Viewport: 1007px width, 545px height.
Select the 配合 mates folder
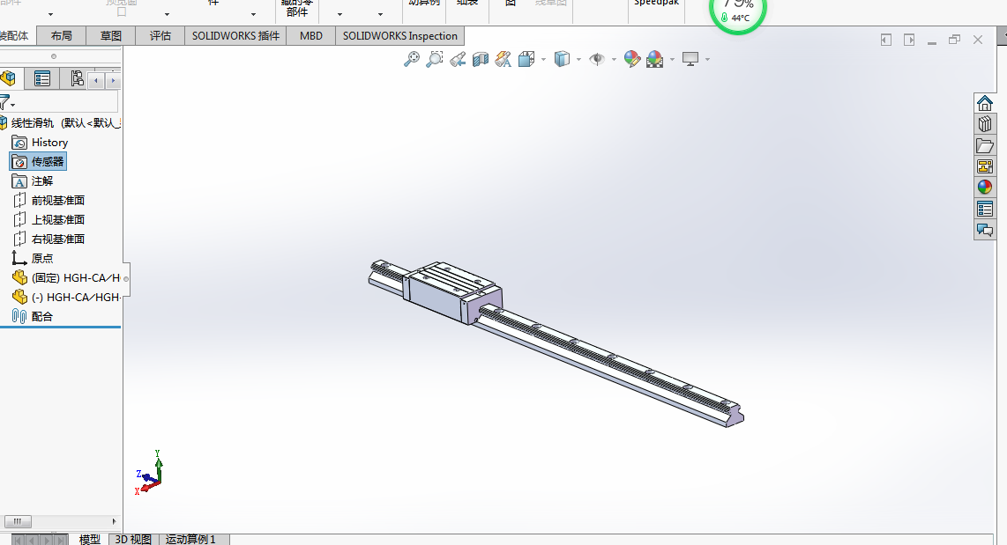(x=33, y=316)
